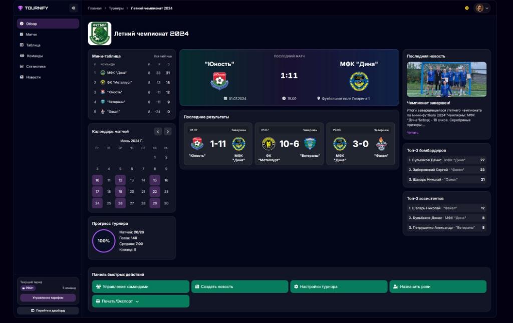This screenshot has width=513, height=323.
Task: Open the Статистика chart icon item
Action: pyautogui.click(x=22, y=67)
